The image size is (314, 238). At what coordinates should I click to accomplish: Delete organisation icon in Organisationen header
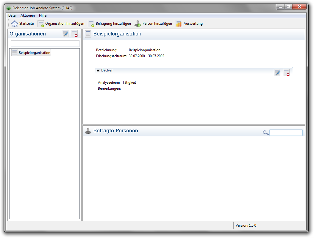coord(75,34)
